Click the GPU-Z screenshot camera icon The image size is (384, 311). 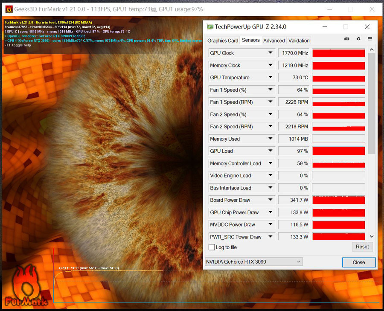click(x=347, y=39)
